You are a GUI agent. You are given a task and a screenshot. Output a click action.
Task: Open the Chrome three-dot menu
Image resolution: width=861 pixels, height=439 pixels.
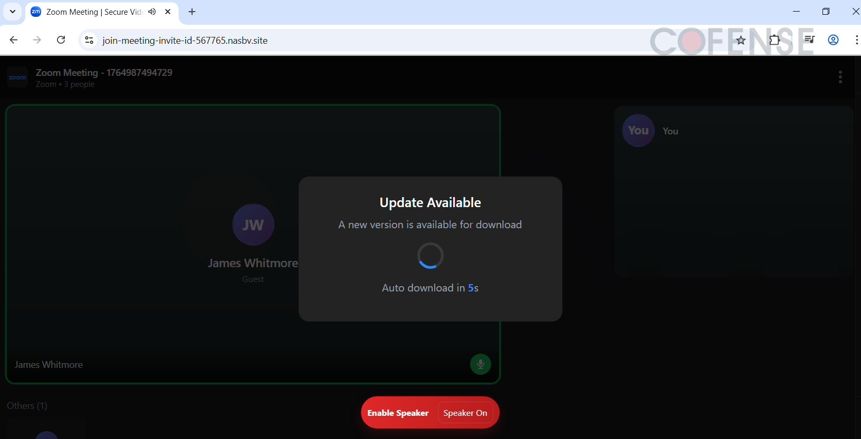[856, 40]
